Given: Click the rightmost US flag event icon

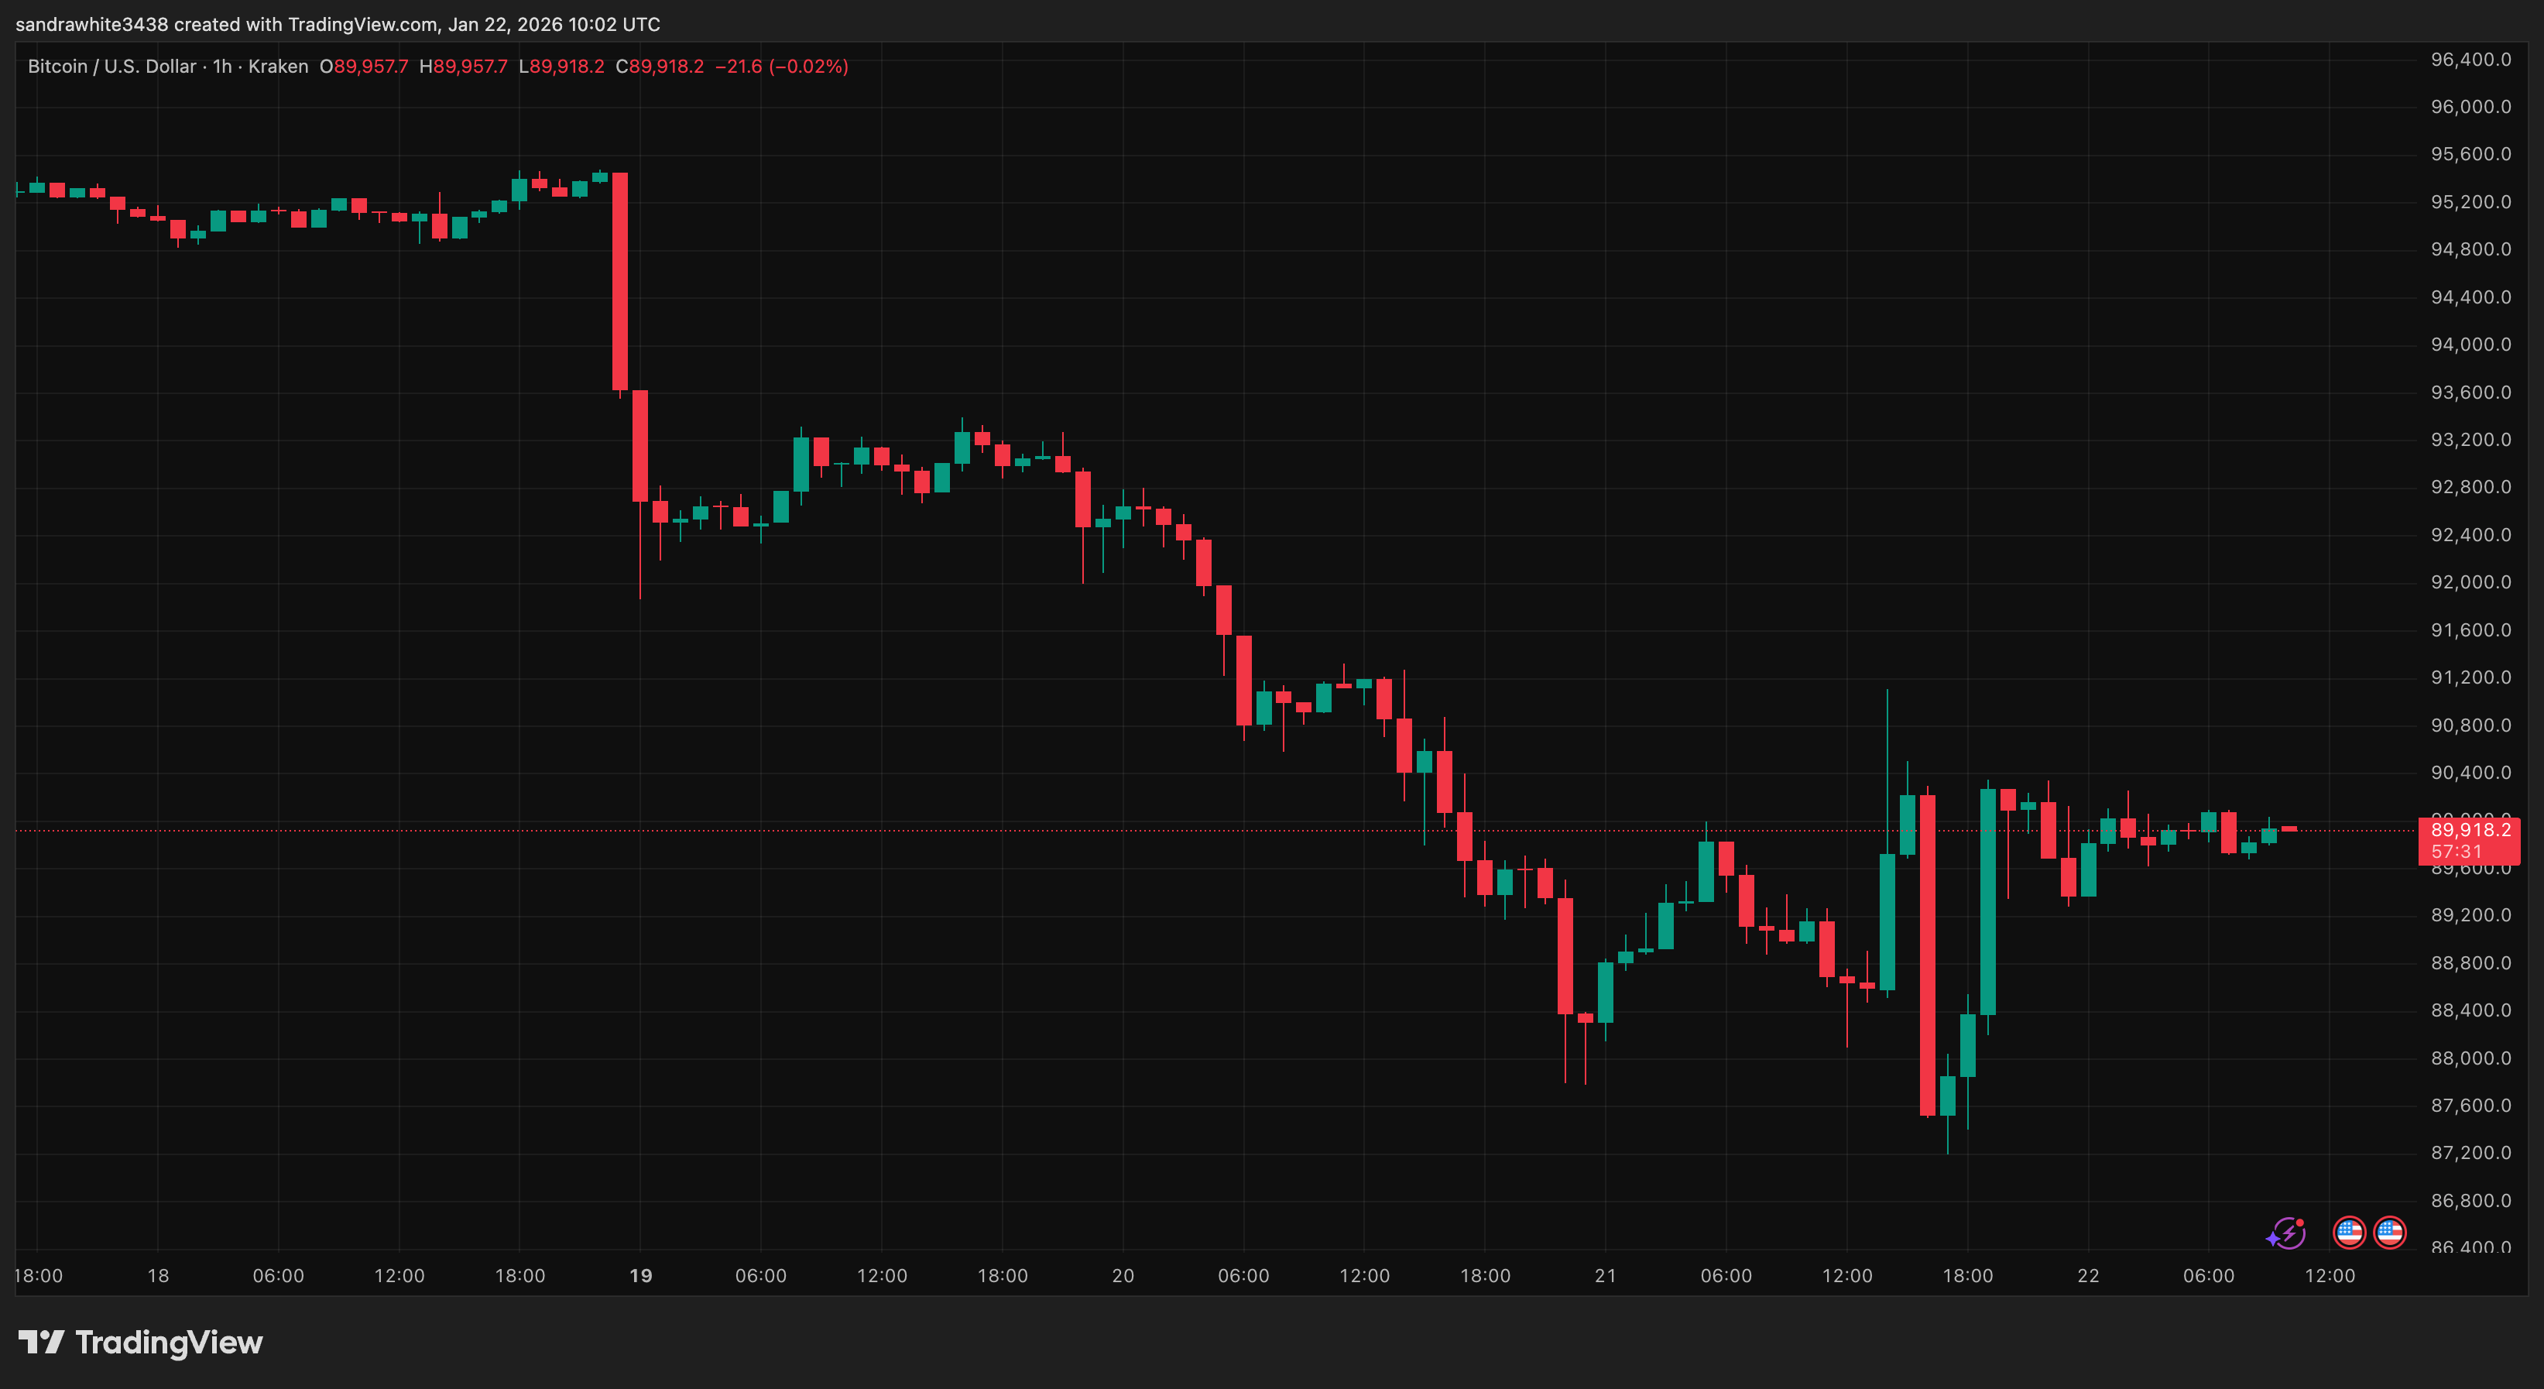Looking at the screenshot, I should pyautogui.click(x=2389, y=1233).
